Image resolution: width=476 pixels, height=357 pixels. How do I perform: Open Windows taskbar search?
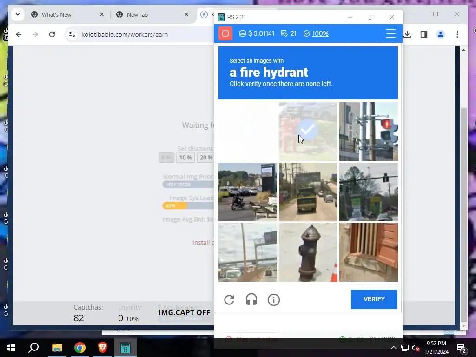point(33,348)
